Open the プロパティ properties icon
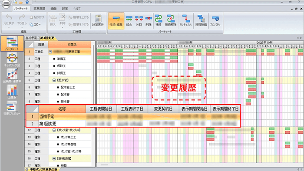Screen dimensions: 304x171 click(x=215, y=21)
